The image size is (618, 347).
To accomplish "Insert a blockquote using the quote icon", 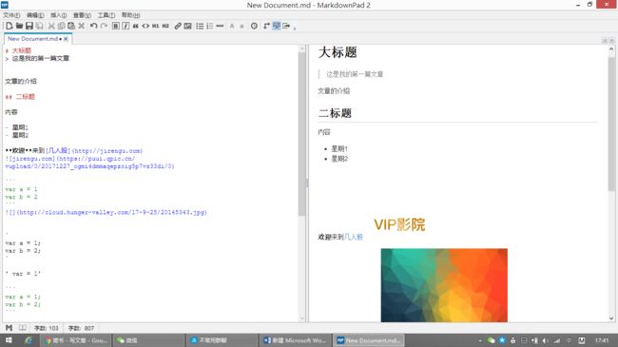I will 135,26.
